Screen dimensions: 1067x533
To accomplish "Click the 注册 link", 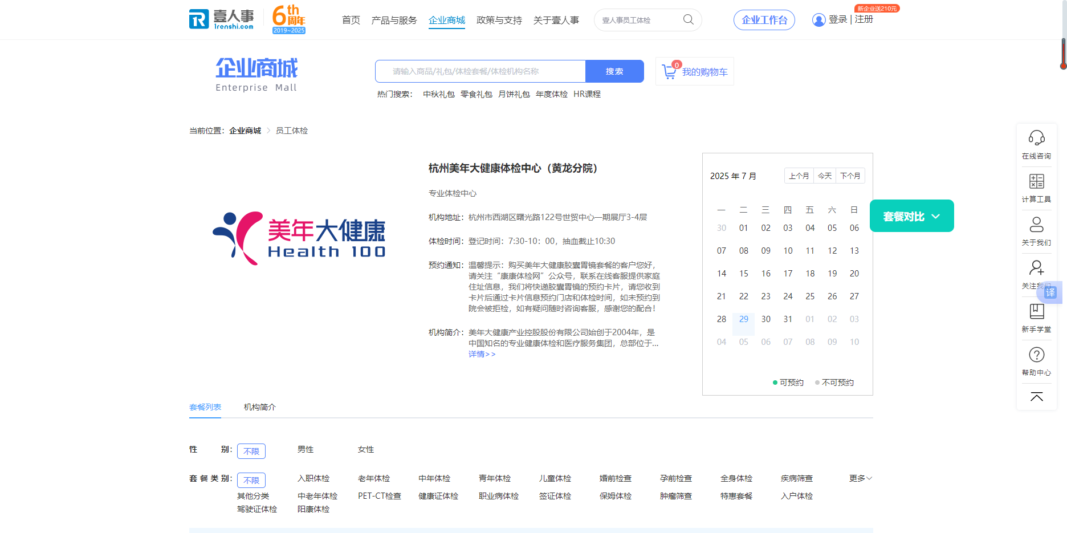I will [x=864, y=19].
